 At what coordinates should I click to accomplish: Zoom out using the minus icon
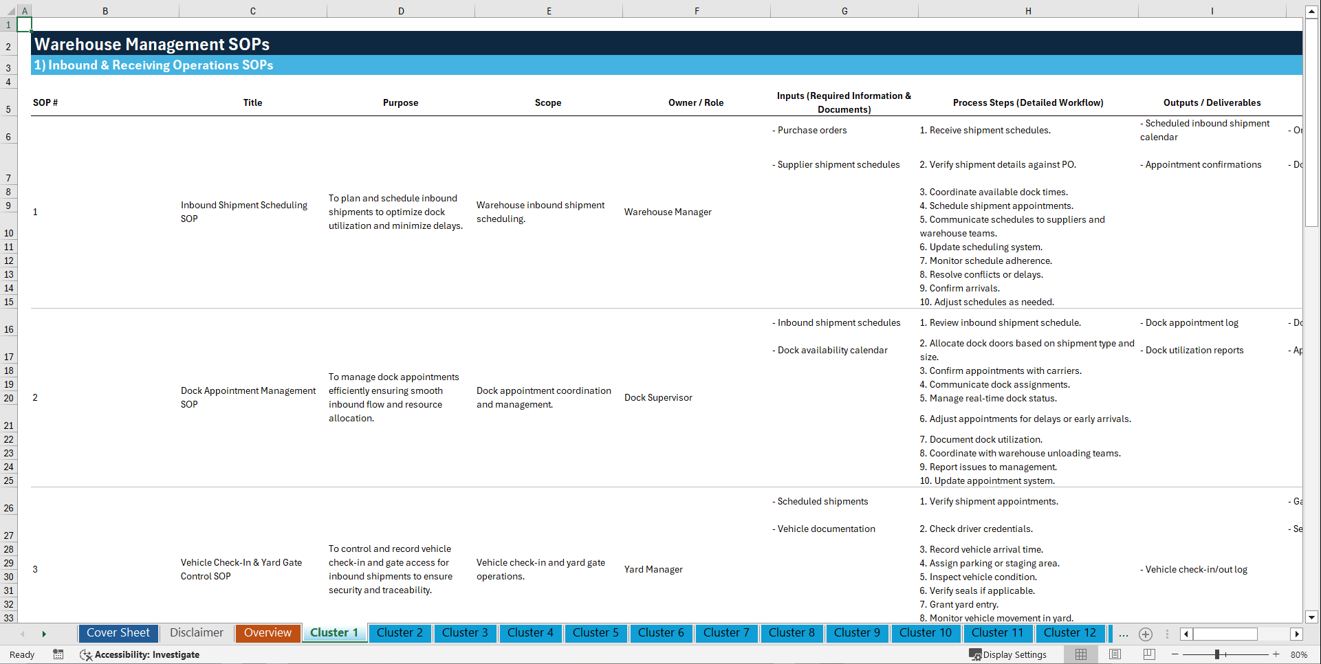point(1176,654)
